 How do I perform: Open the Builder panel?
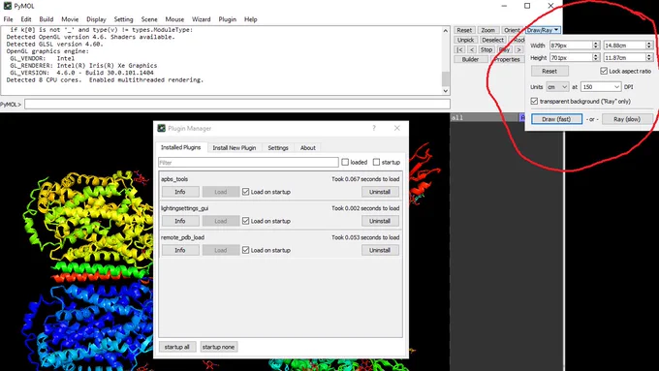[x=470, y=59]
